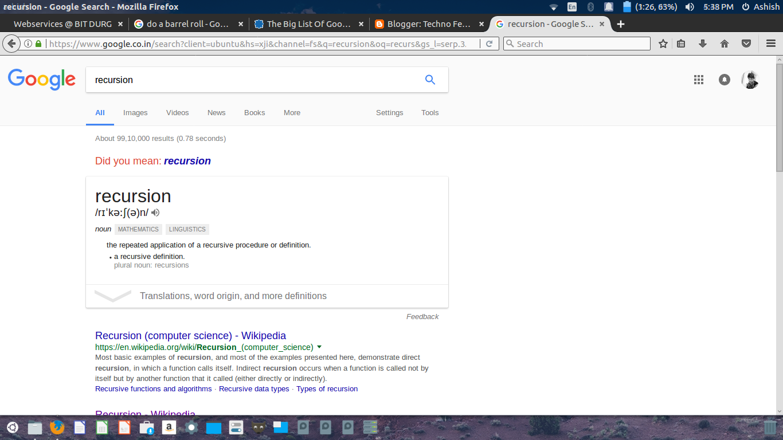The width and height of the screenshot is (783, 440).
Task: Click the Firefox Search input field
Action: [x=577, y=44]
